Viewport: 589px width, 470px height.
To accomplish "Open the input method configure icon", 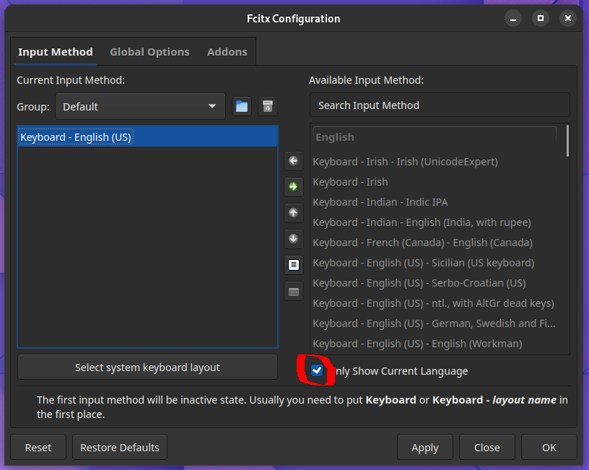I will point(293,265).
